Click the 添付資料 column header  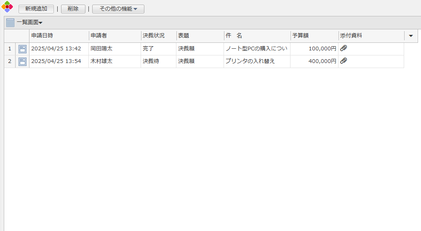point(351,36)
